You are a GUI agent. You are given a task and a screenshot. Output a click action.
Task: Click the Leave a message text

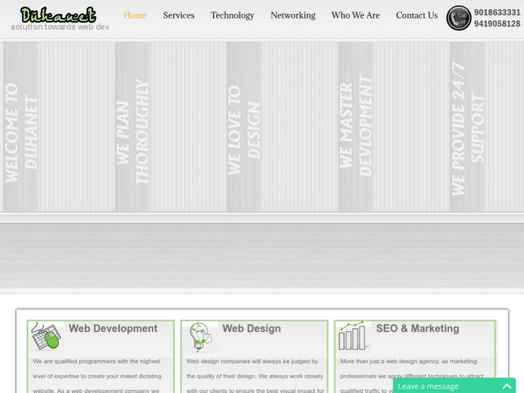coord(428,386)
